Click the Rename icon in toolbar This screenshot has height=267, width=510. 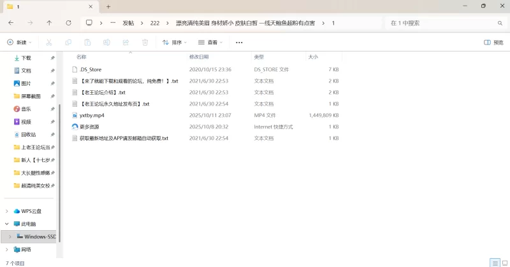point(106,43)
